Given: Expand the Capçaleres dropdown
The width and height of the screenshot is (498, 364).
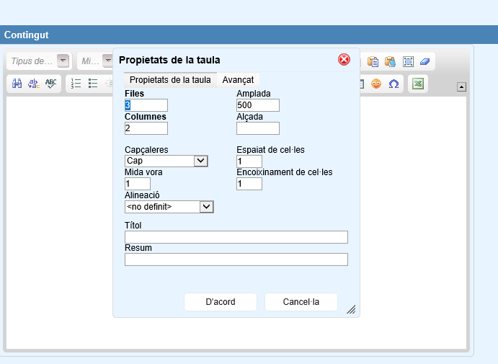Looking at the screenshot, I should (x=201, y=161).
